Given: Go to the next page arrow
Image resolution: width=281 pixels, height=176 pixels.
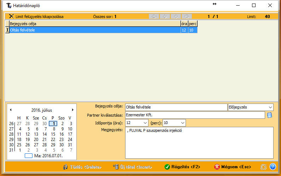Looking at the screenshot, I should (176, 17).
